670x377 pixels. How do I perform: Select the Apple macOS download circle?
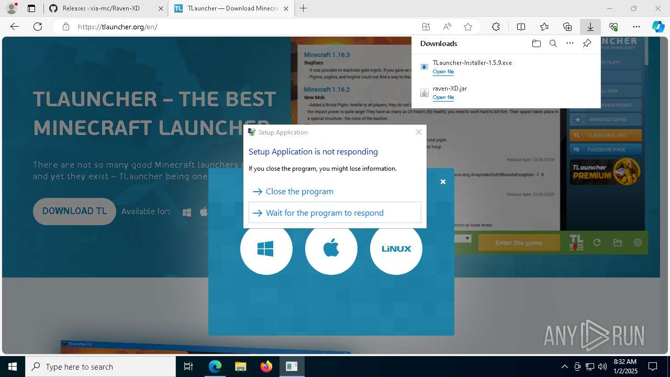[331, 249]
